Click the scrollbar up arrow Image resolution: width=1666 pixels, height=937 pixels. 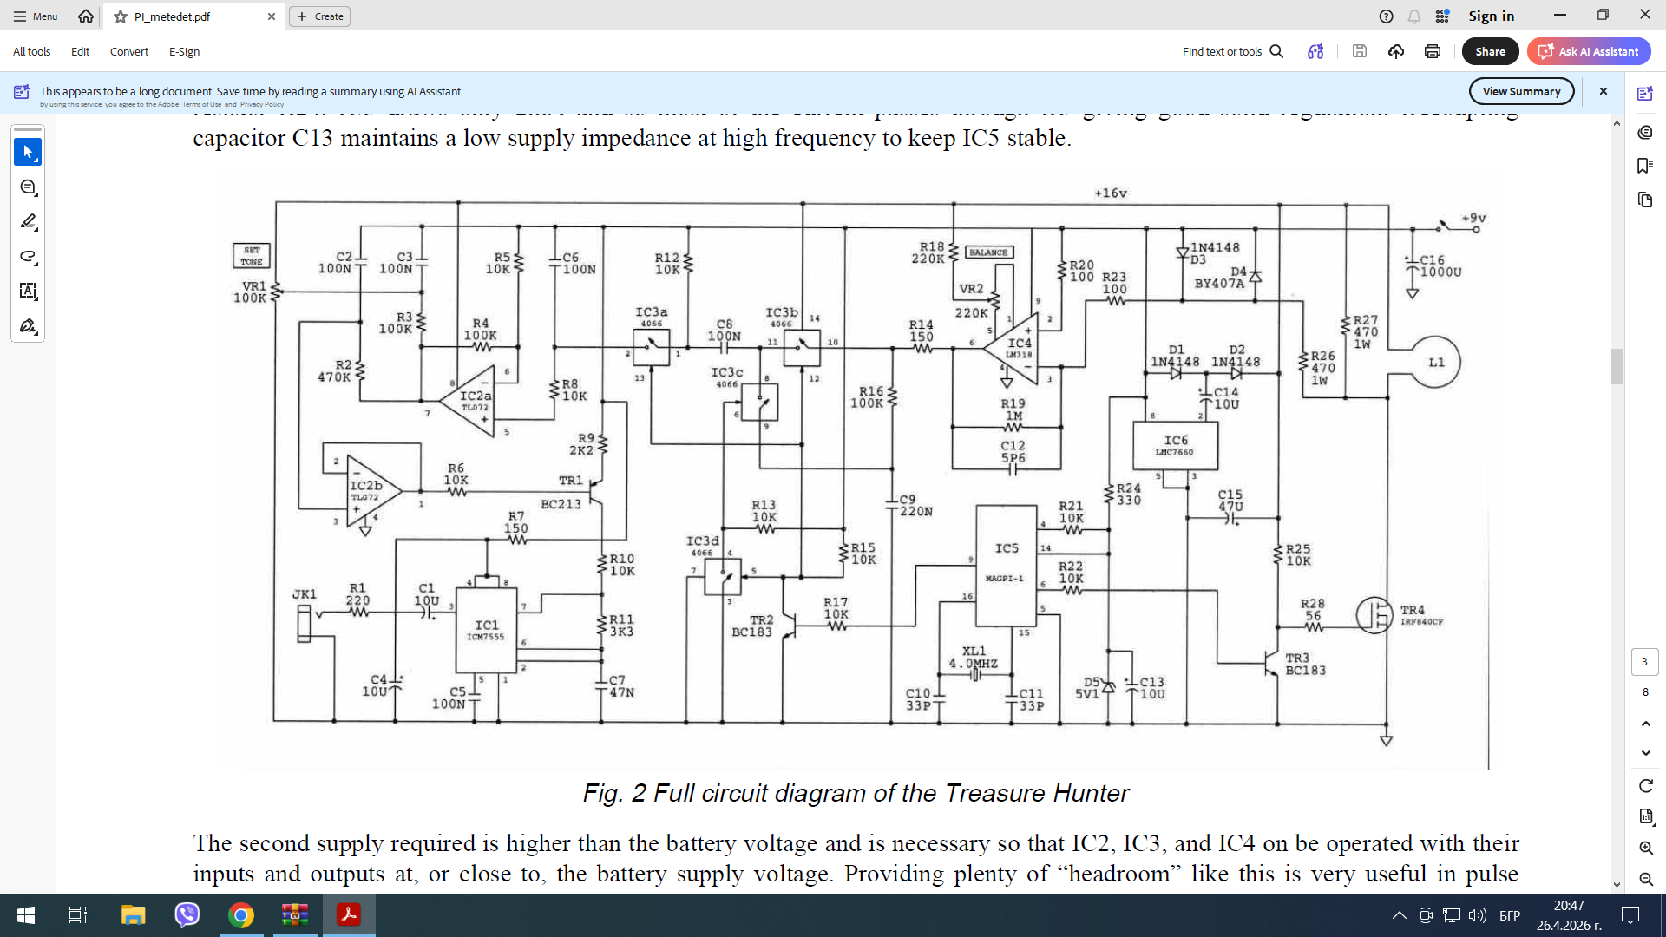click(1617, 124)
